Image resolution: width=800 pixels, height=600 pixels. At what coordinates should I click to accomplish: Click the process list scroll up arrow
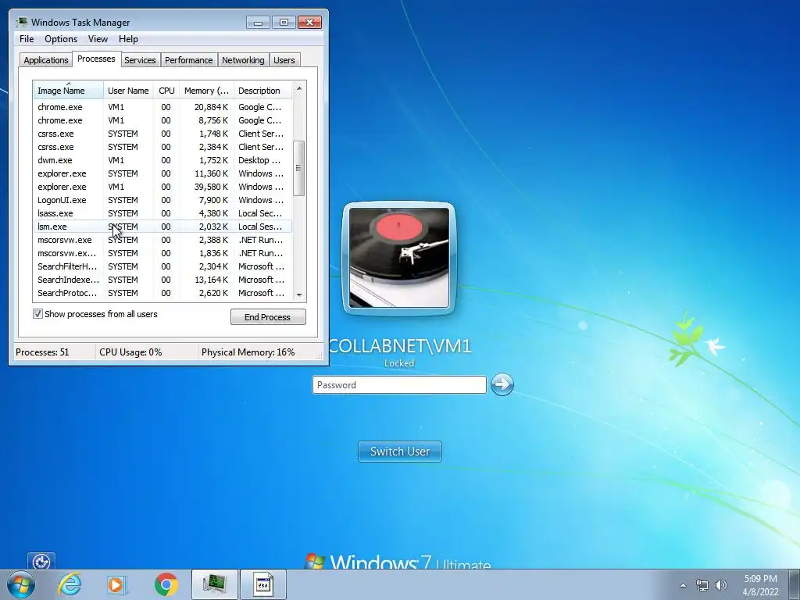tap(299, 88)
